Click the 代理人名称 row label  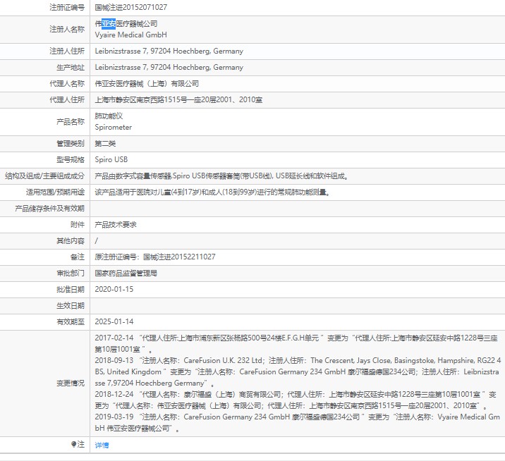pyautogui.click(x=67, y=84)
